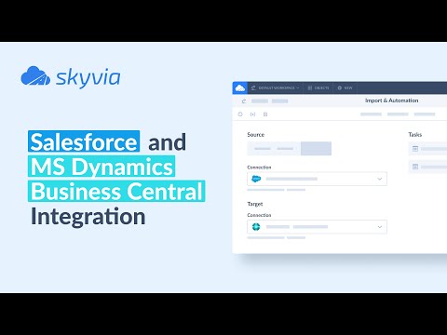Click the home-shaped icon in the toolbar

[x=240, y=114]
